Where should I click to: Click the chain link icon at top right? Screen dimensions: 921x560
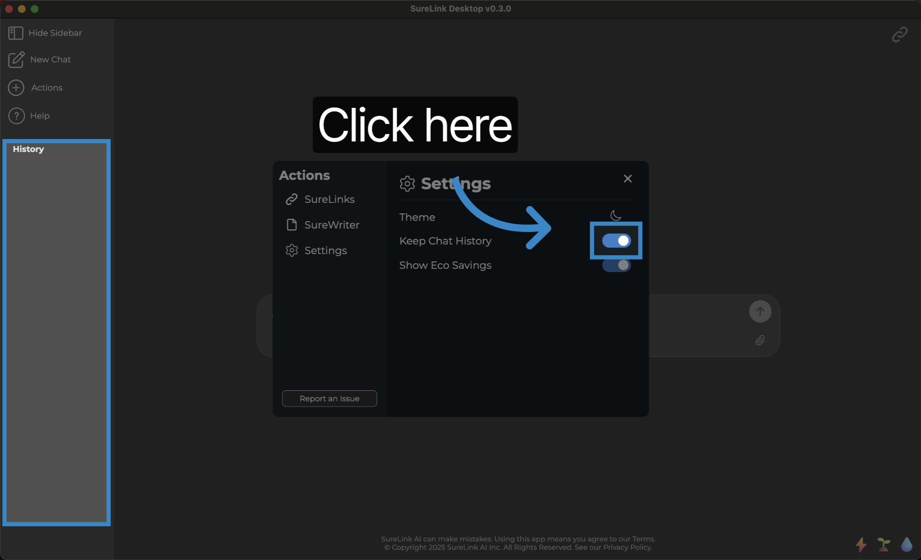click(900, 35)
